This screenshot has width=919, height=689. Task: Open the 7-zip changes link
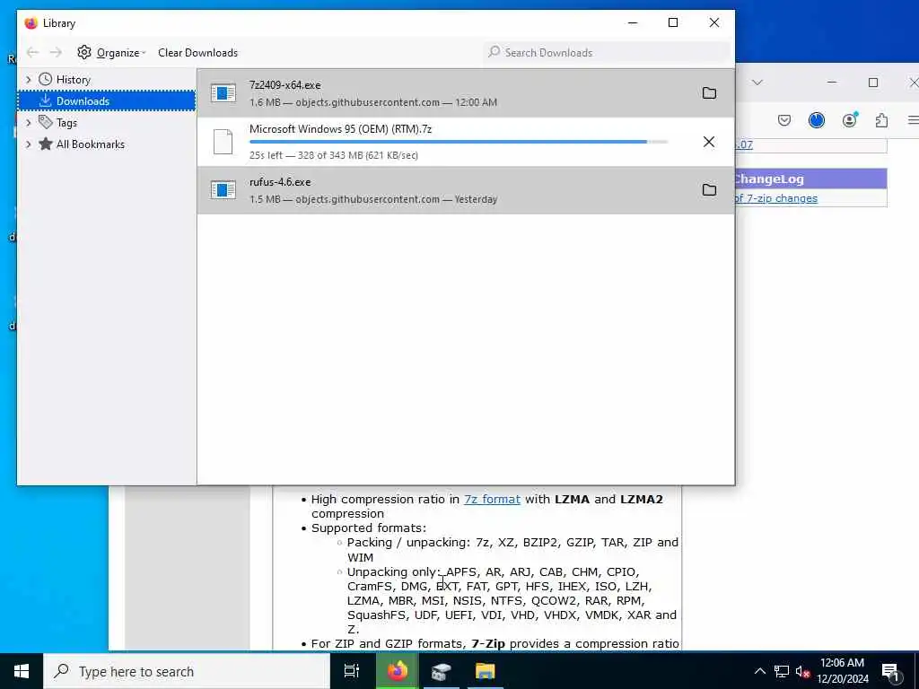tap(776, 198)
